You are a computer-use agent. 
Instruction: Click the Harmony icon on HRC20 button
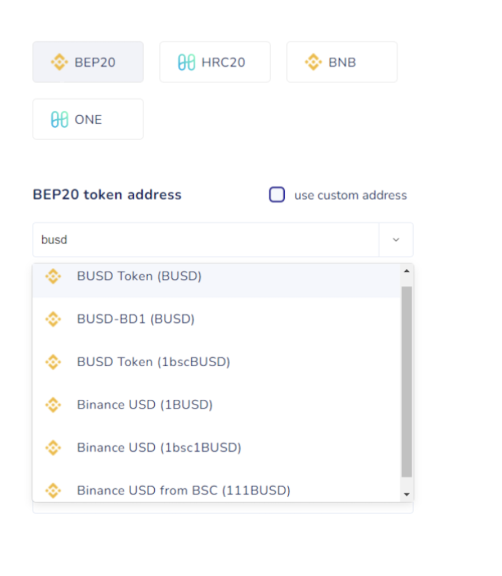coord(186,62)
